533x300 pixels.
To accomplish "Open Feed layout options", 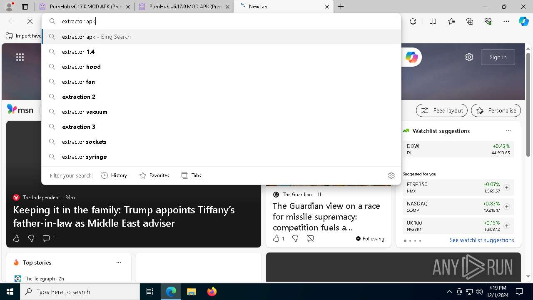I will 442,110.
